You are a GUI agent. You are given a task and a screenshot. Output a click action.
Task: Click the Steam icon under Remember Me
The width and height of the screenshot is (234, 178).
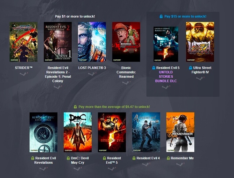pyautogui.click(x=179, y=164)
